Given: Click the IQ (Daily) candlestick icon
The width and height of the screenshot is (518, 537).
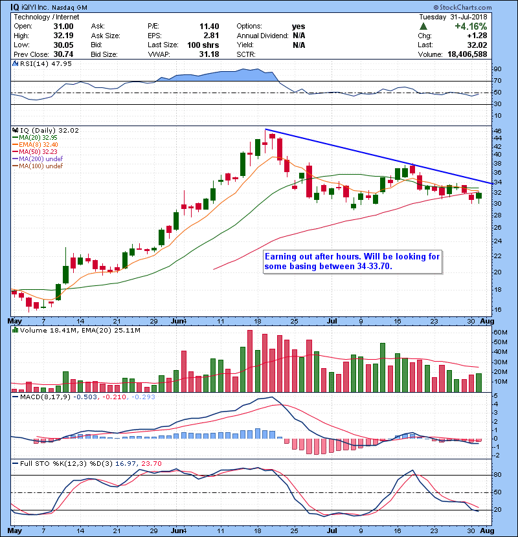Looking at the screenshot, I should [x=15, y=130].
